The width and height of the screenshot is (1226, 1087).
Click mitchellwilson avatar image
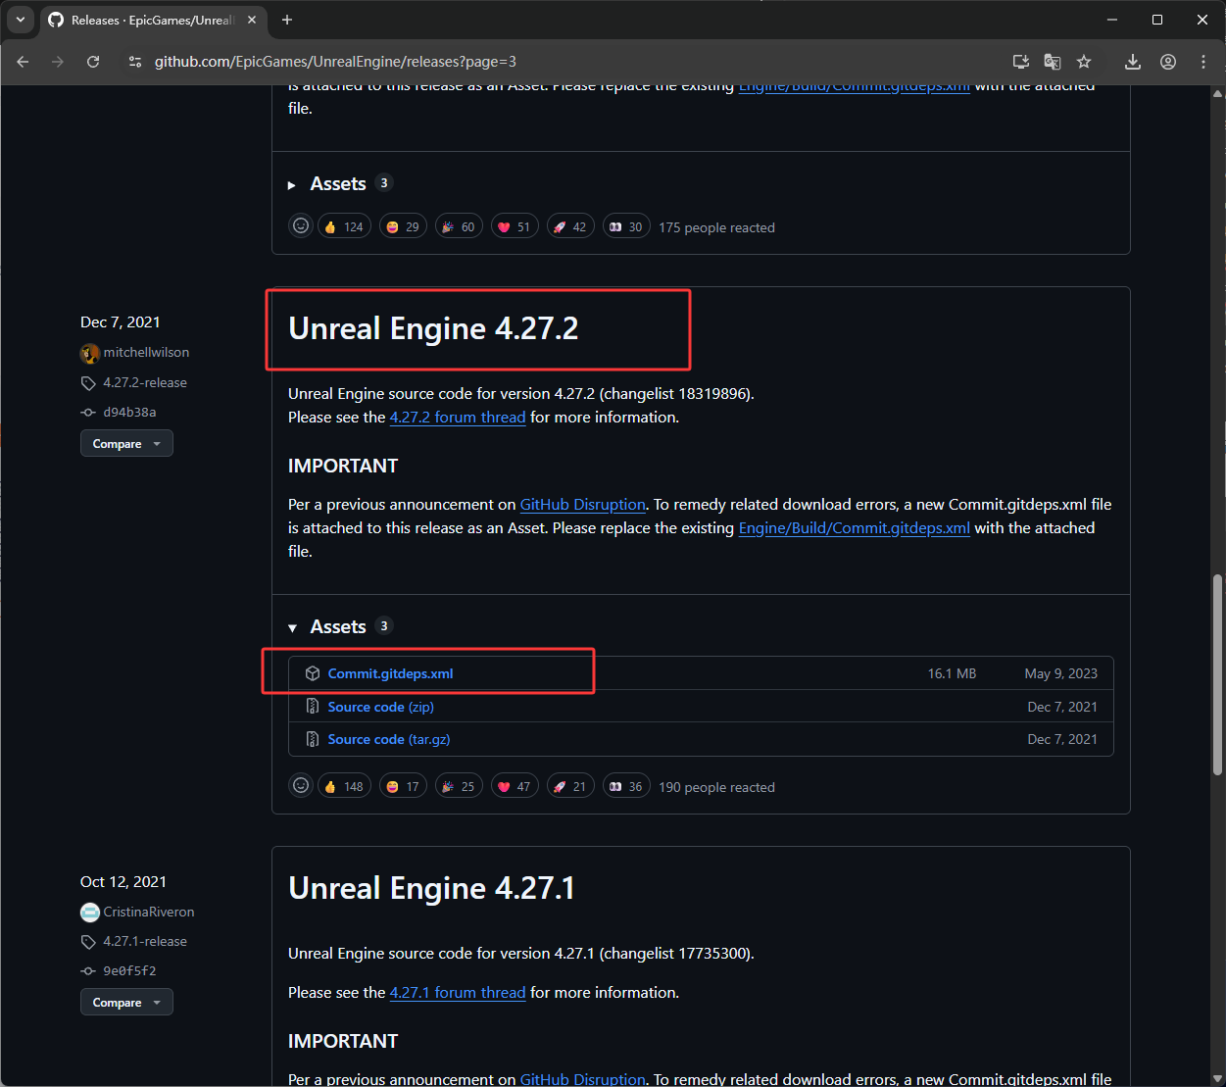pos(90,353)
